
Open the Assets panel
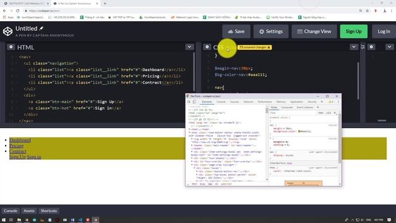click(x=29, y=211)
